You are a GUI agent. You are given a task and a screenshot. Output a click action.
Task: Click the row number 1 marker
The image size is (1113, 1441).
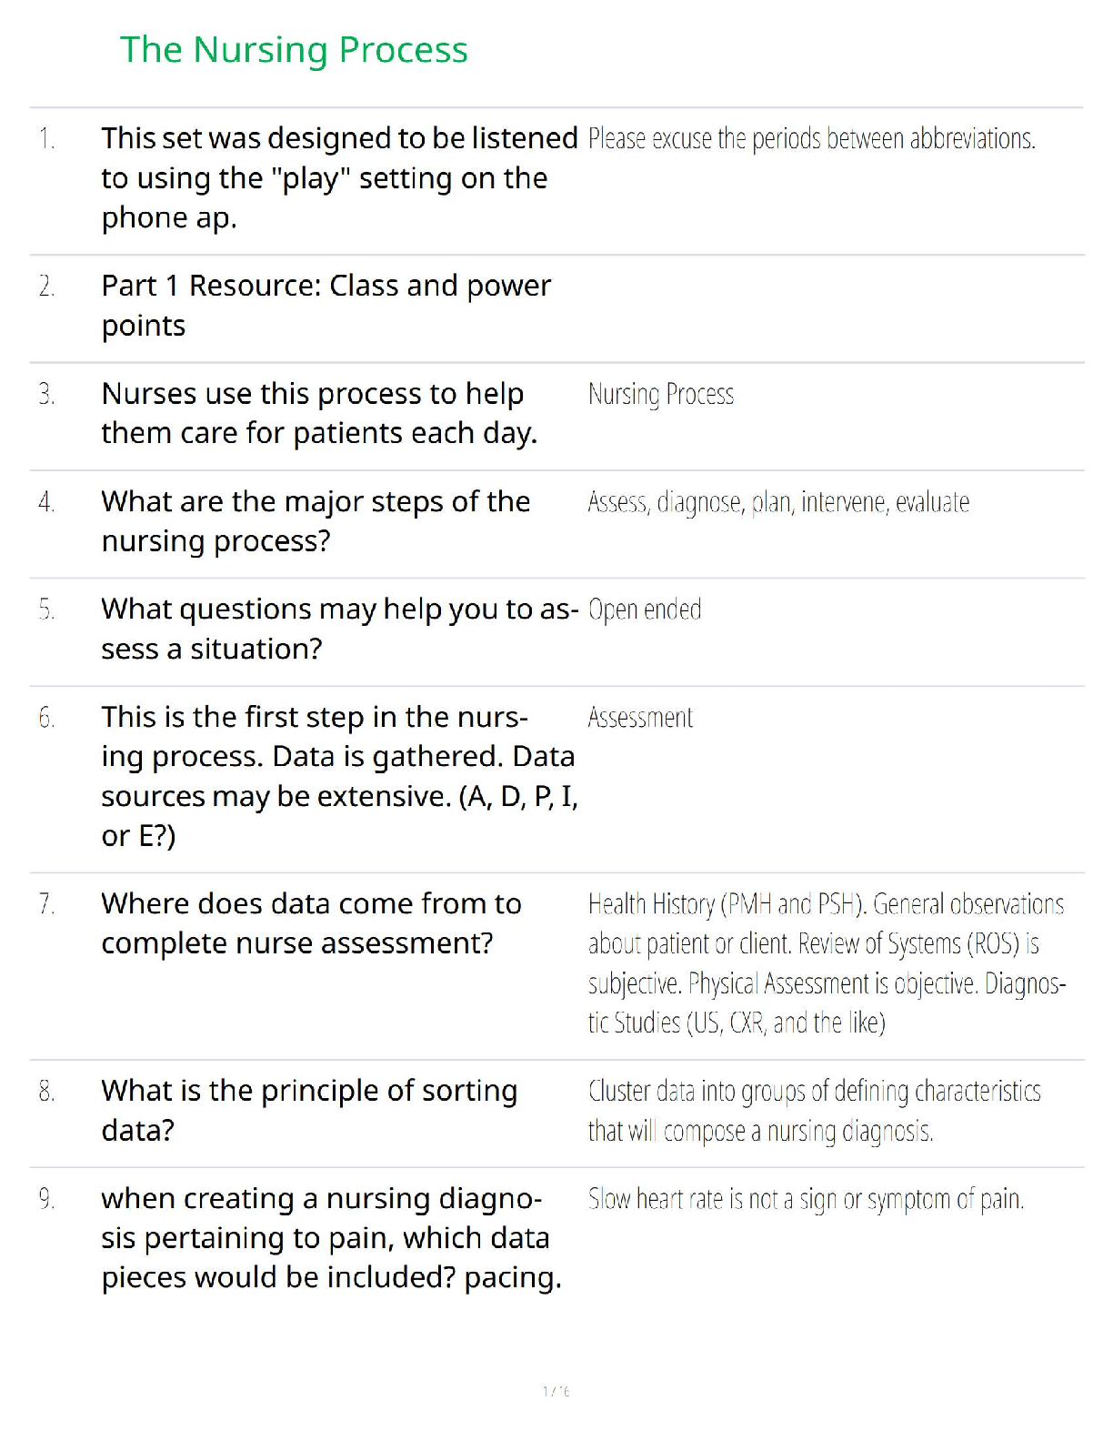(46, 139)
